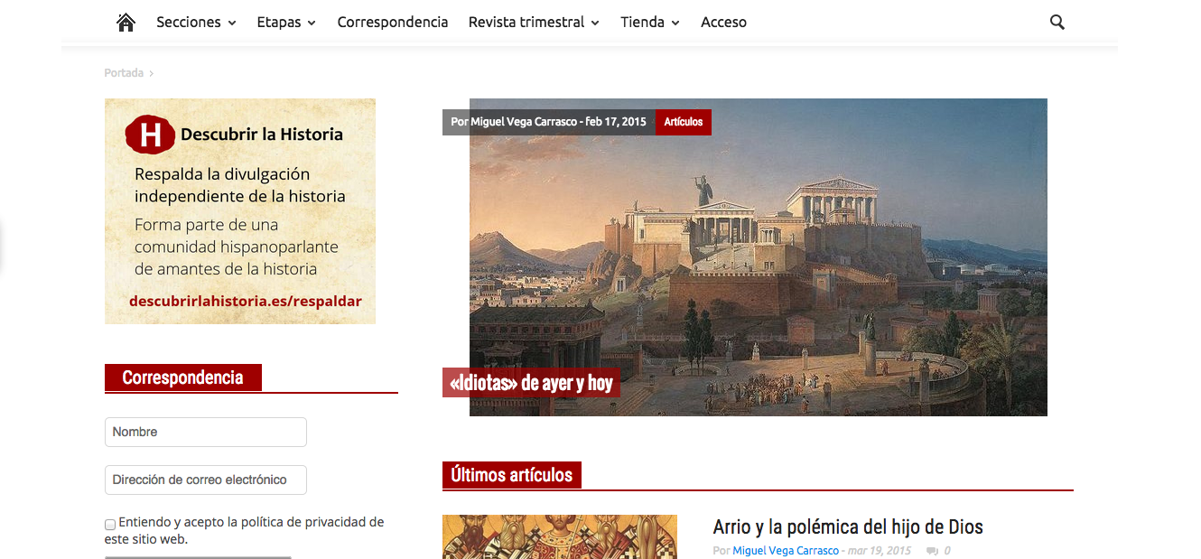The image size is (1201, 559).
Task: Open featured author Miguel Vega Carrasco byline
Action: (x=524, y=122)
